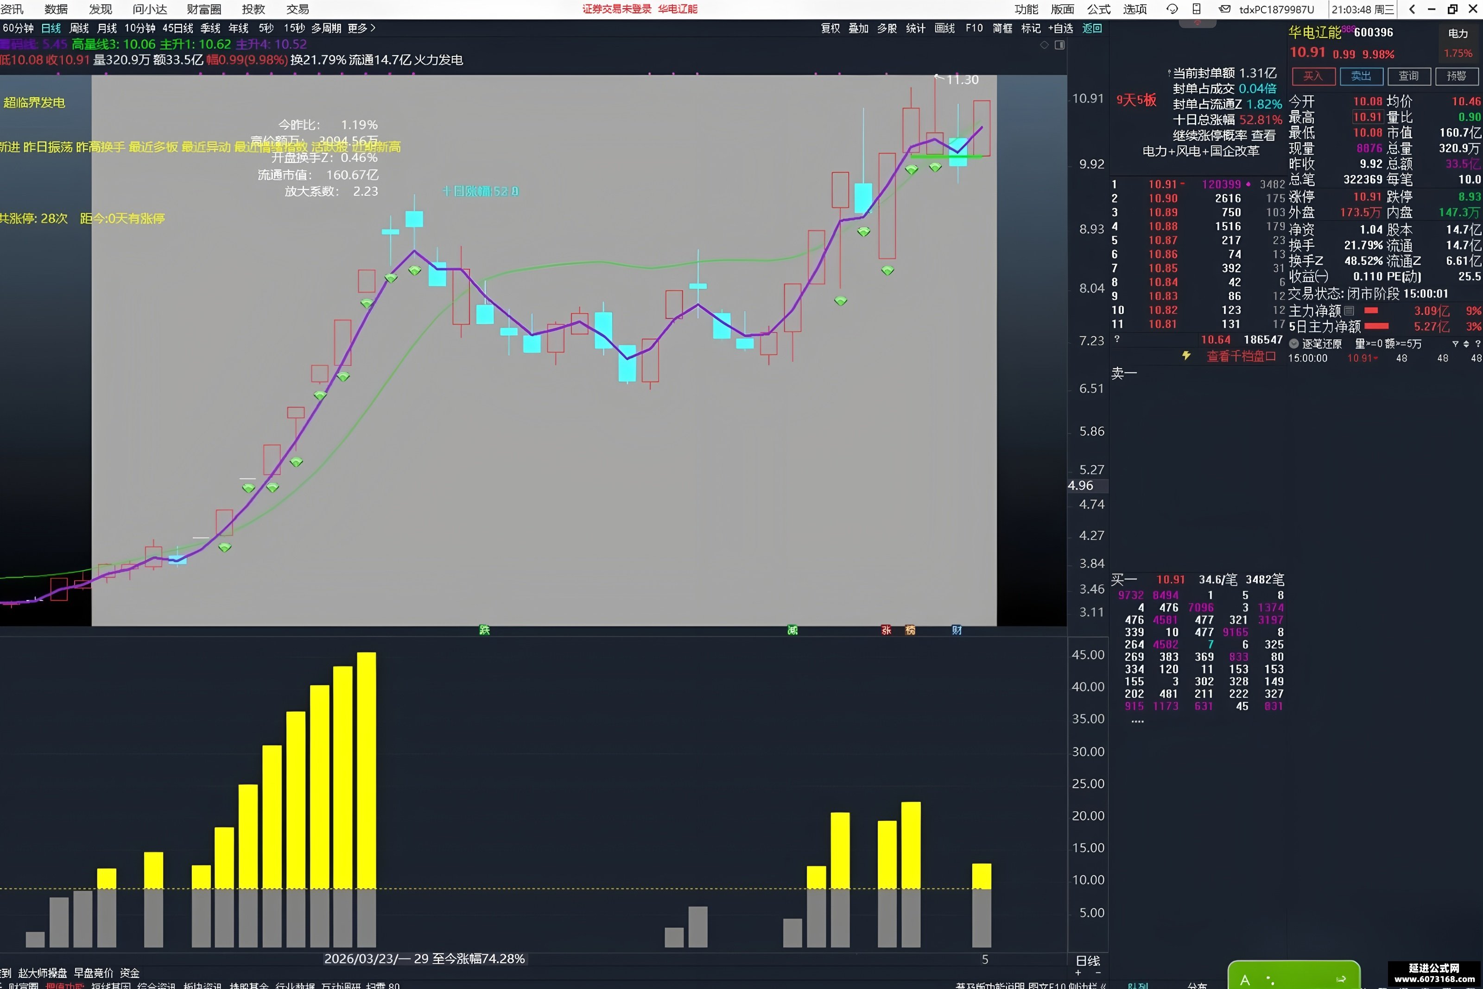
Task: Toggle the 主力净额 small square box
Action: coord(1349,310)
